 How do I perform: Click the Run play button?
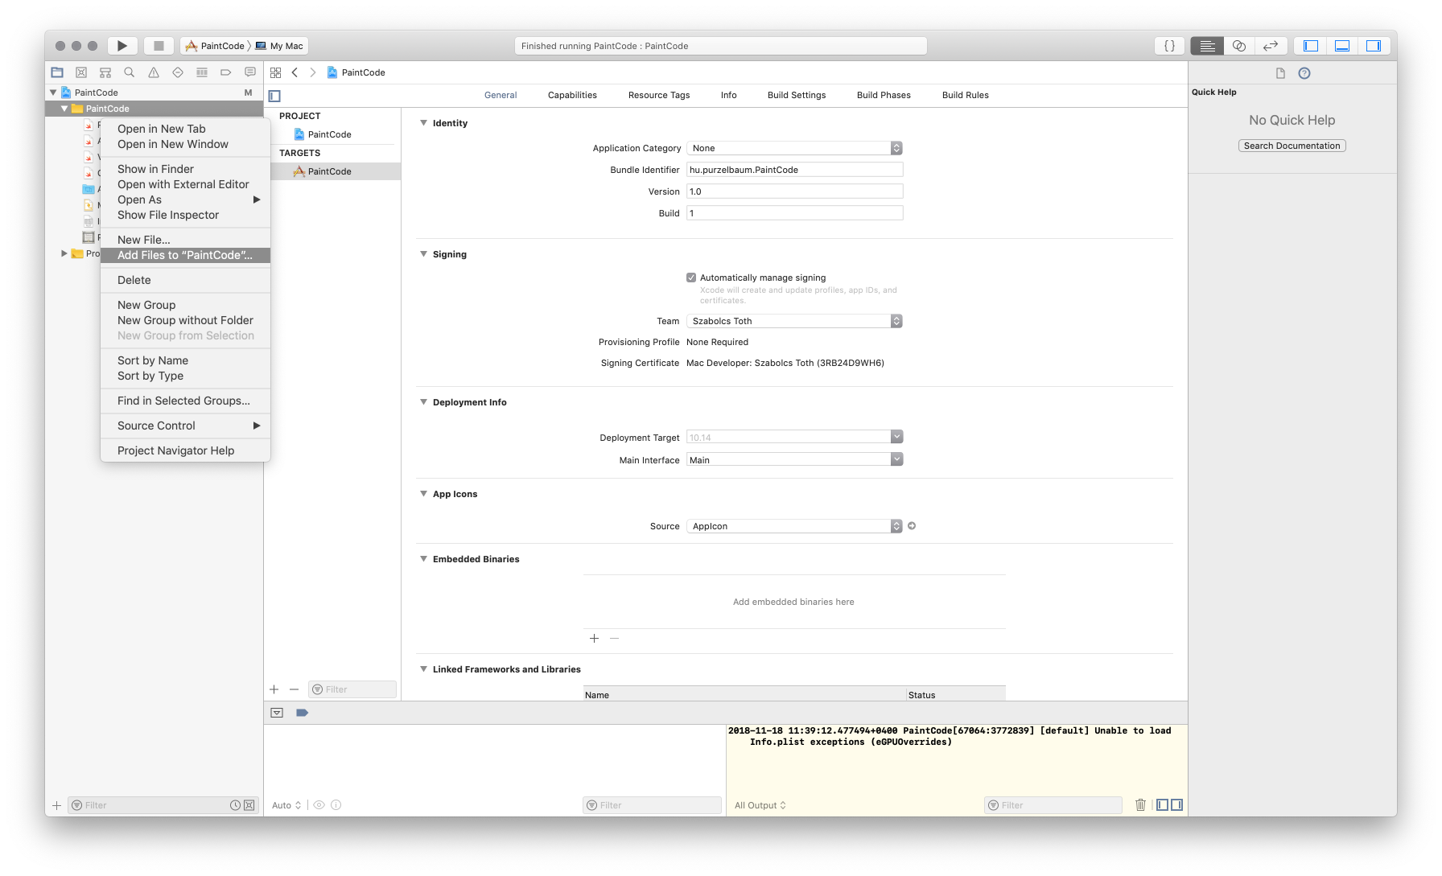122,46
